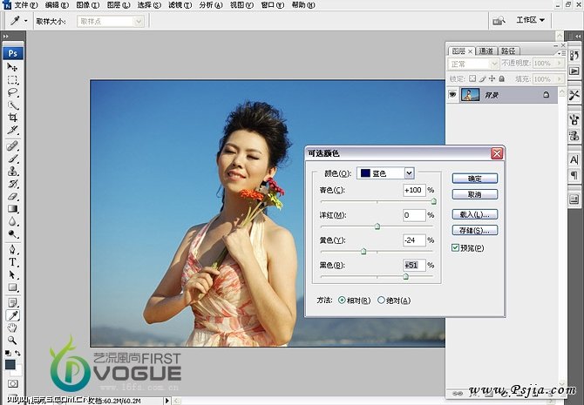The height and width of the screenshot is (405, 584).
Task: Click the 载入(L)... button
Action: pos(474,213)
